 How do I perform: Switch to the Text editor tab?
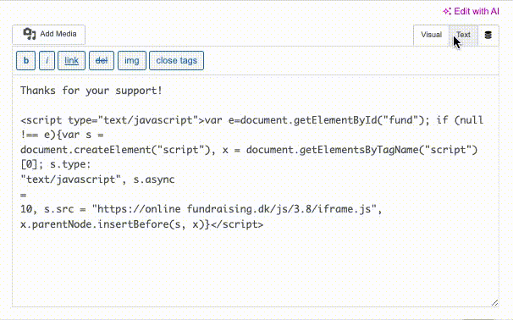[x=463, y=35]
